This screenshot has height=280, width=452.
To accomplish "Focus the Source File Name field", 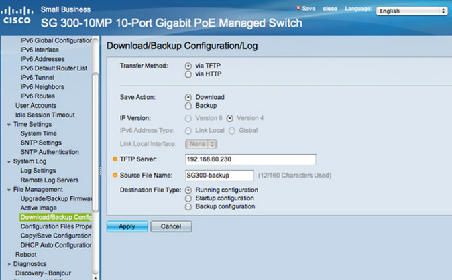I will point(219,176).
